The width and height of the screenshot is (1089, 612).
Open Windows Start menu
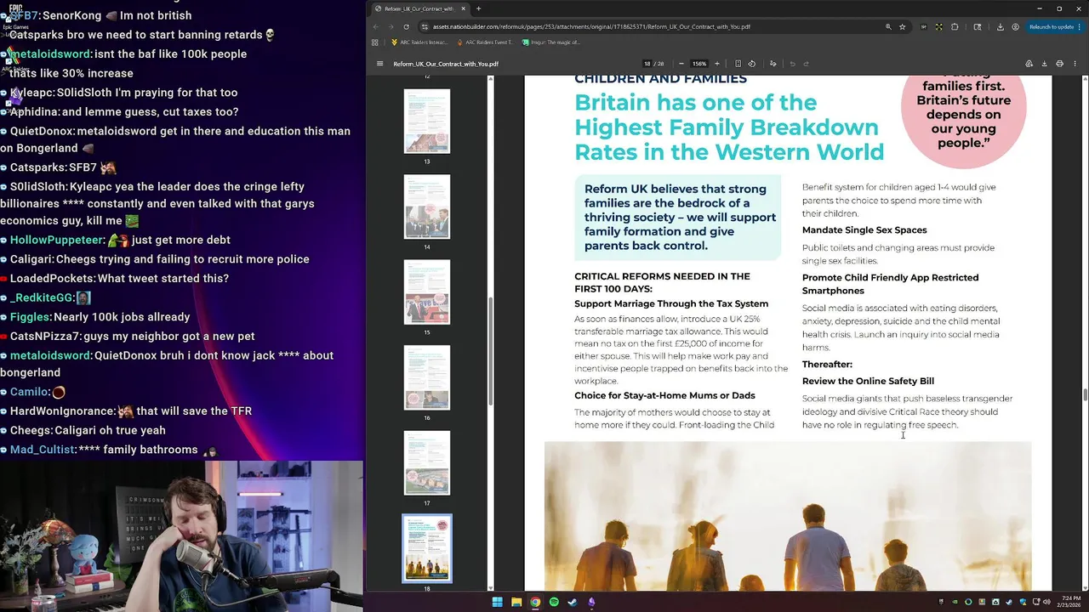tap(498, 602)
